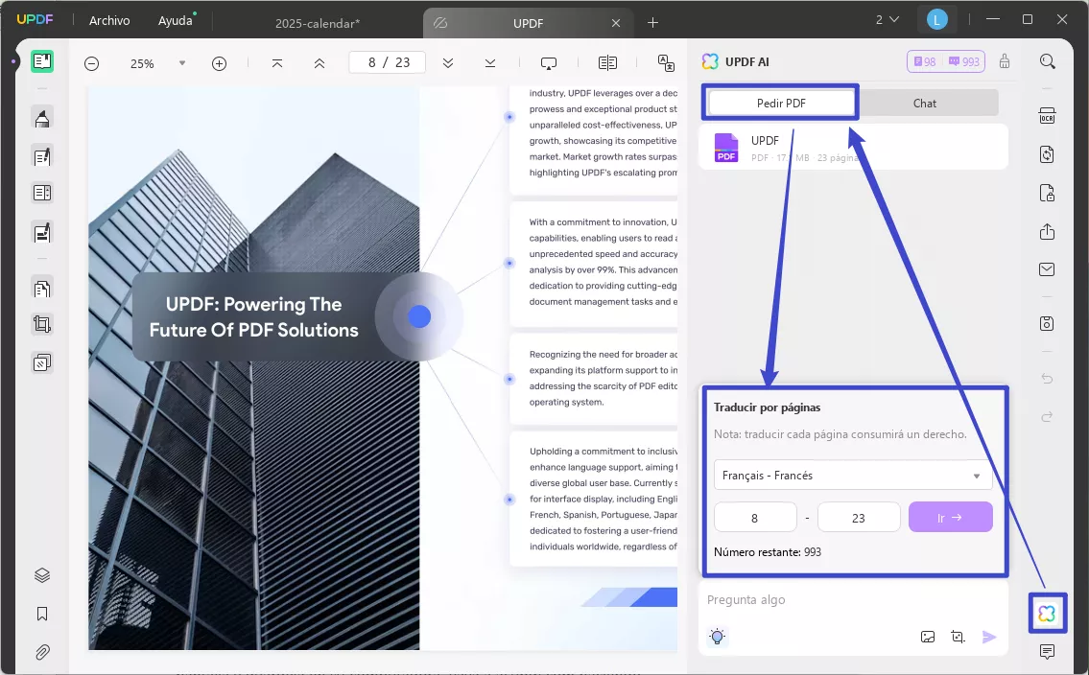Open the page display layout icon
This screenshot has width=1089, height=675.
607,63
